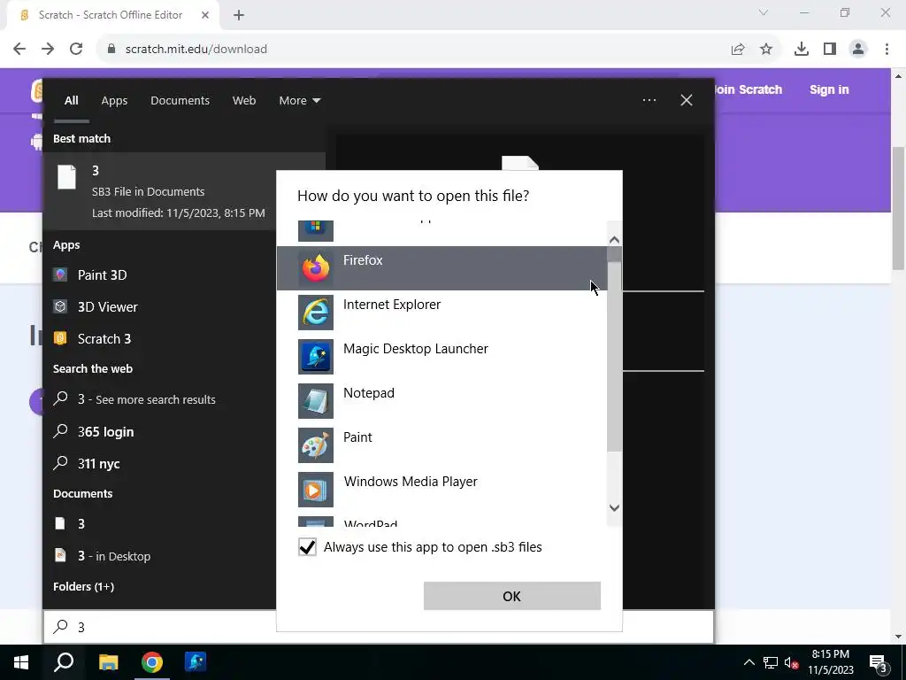Open the notification center icon
Screen dimensions: 906x680
(x=878, y=662)
